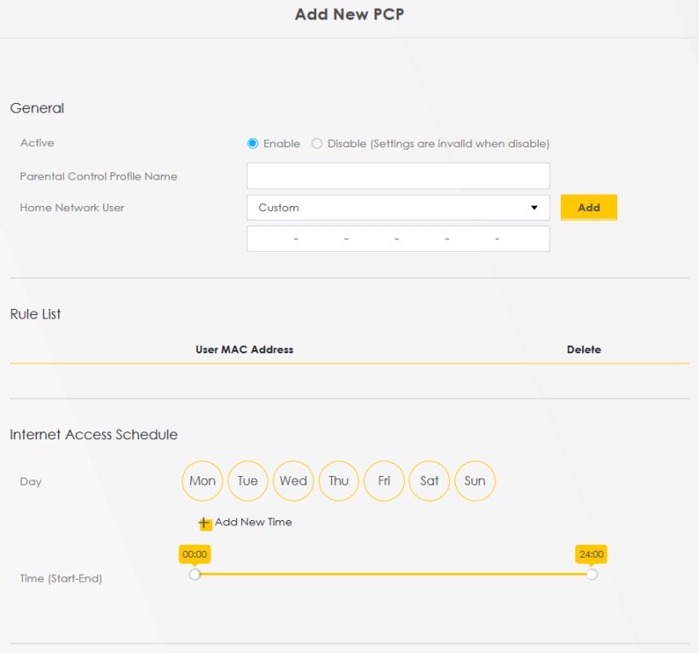Click the MAC address input field
This screenshot has width=699, height=653.
(x=398, y=239)
